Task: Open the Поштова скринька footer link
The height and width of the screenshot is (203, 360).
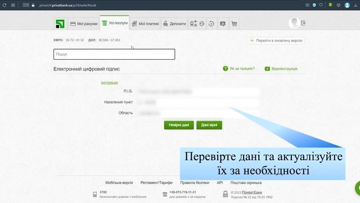Action: pos(246,183)
